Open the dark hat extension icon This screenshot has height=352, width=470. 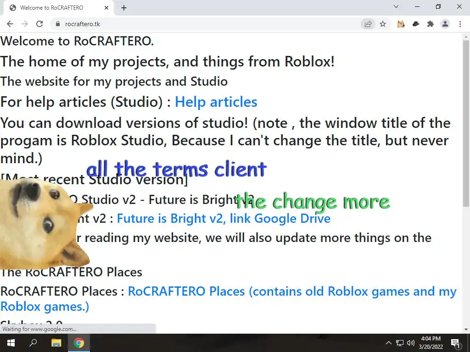tap(416, 24)
